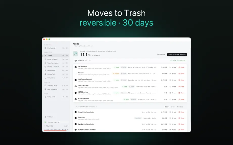This screenshot has width=233, height=145.
Task: Reveal the XCPGDevices folder
Action: point(173,93)
